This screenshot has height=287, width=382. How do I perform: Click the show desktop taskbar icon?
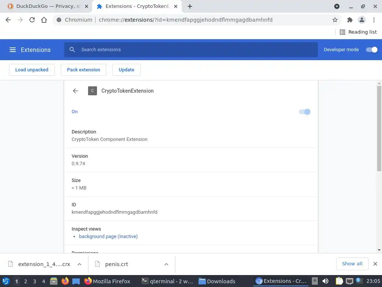click(76, 281)
